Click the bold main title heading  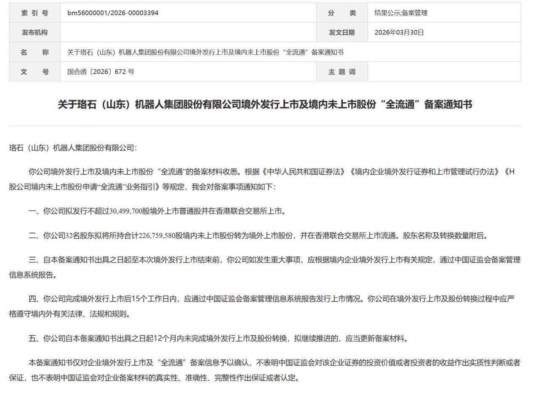(x=265, y=105)
